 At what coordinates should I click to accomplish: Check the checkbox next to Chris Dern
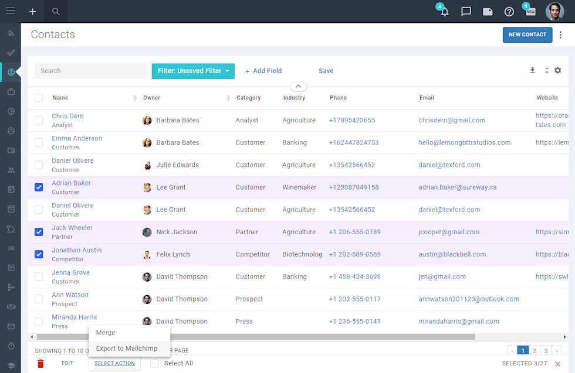pos(38,120)
